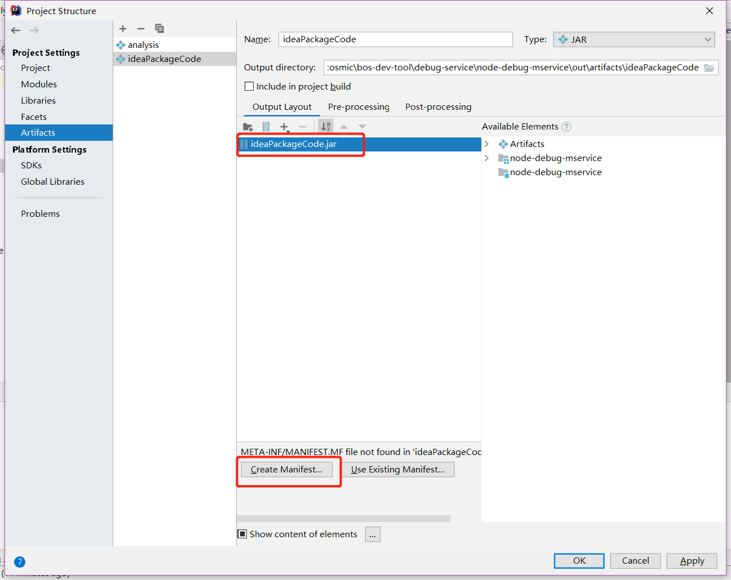Viewport: 731px width, 580px height.
Task: Open SDKs settings page
Action: tap(31, 166)
